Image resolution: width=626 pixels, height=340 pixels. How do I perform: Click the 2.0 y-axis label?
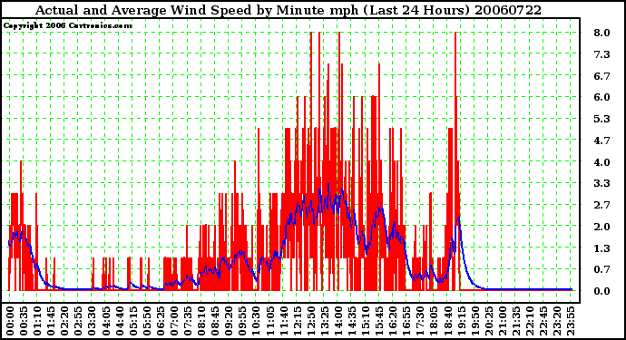[602, 227]
